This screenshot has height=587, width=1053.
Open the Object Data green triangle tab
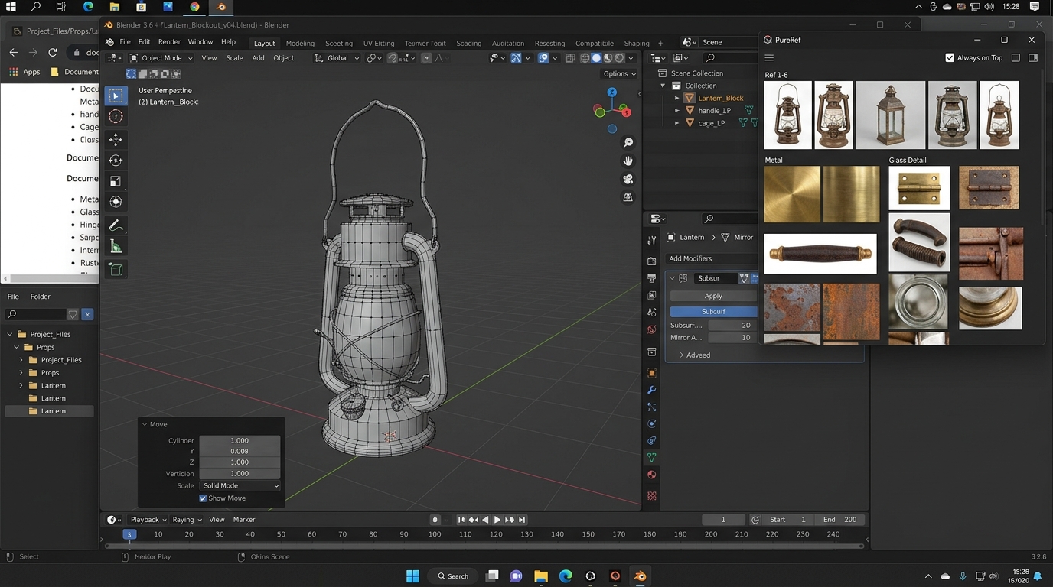[x=652, y=457]
